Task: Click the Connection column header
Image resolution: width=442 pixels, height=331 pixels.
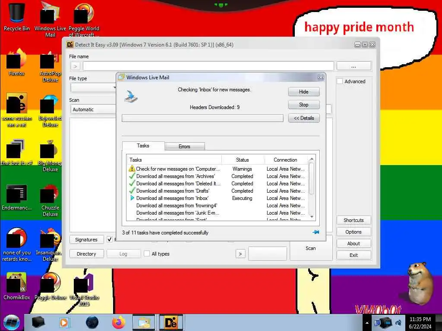Action: pos(285,159)
